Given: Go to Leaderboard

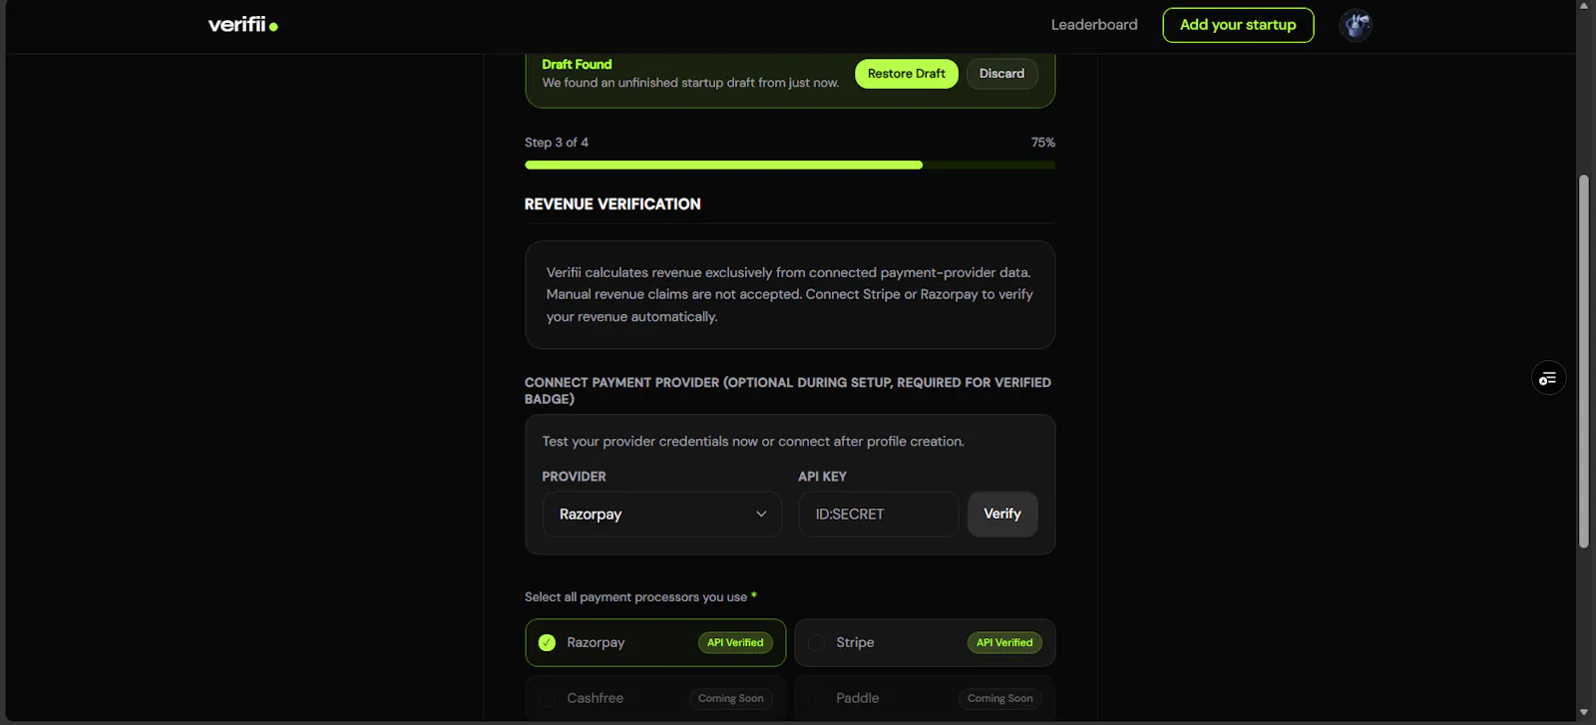Looking at the screenshot, I should (1094, 25).
